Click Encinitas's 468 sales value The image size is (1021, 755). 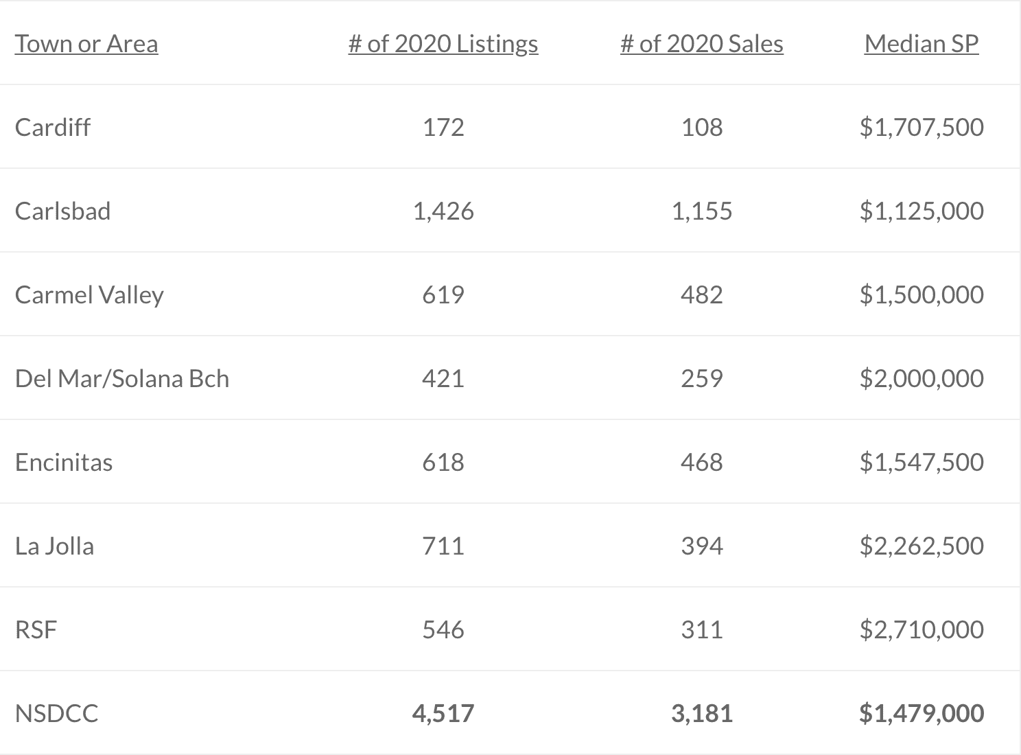701,463
